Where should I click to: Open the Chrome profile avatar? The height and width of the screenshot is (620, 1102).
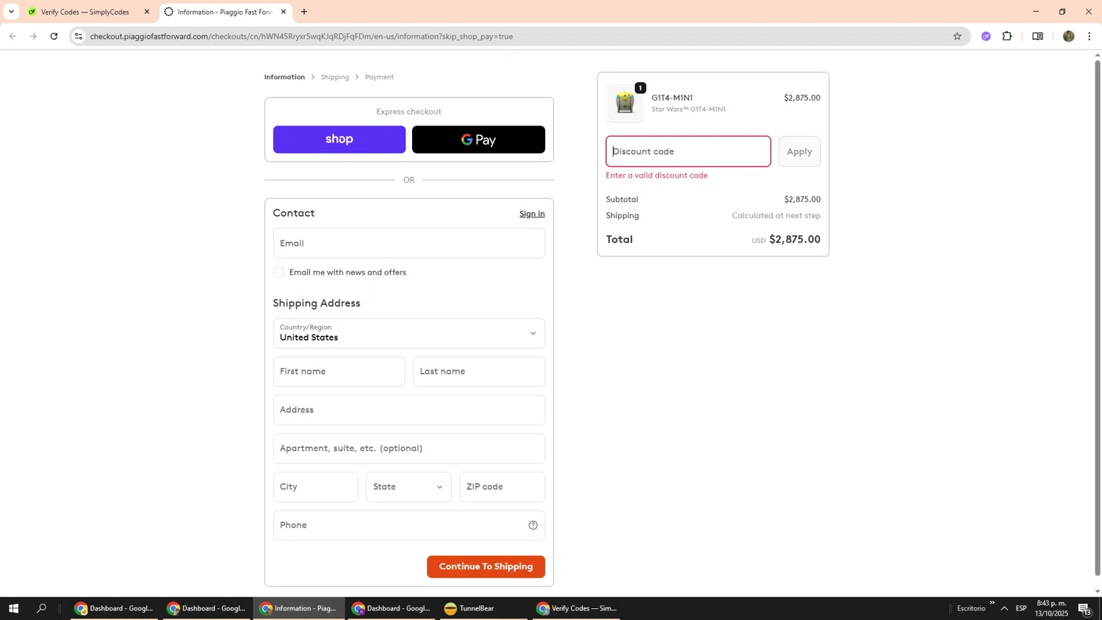pos(1068,36)
